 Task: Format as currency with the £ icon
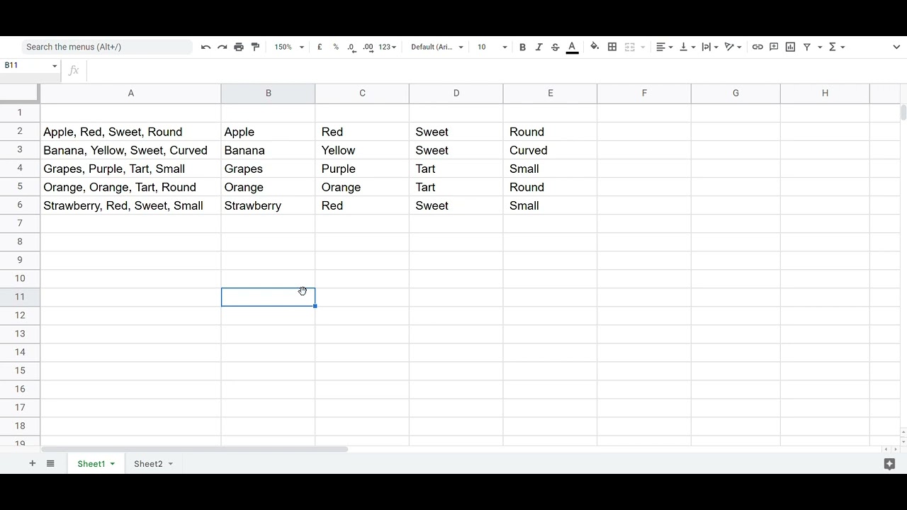coord(320,47)
